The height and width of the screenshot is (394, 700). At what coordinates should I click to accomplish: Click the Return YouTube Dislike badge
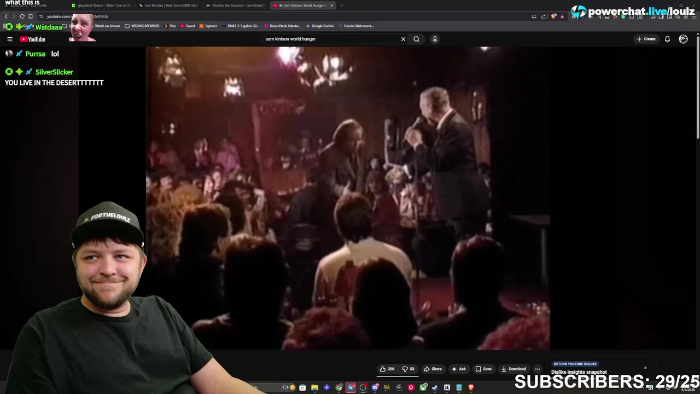point(575,364)
